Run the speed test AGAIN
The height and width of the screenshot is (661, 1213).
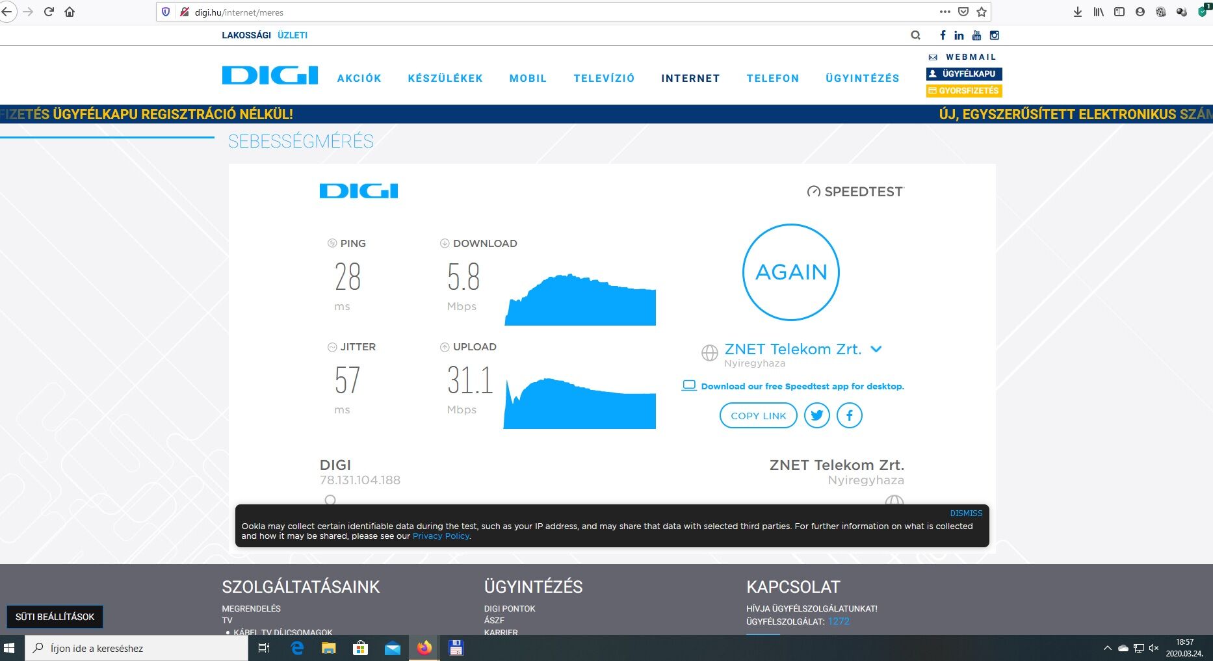pyautogui.click(x=791, y=272)
